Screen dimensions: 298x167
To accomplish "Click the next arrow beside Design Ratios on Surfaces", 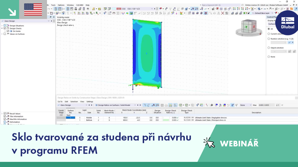I will pos(140,105).
